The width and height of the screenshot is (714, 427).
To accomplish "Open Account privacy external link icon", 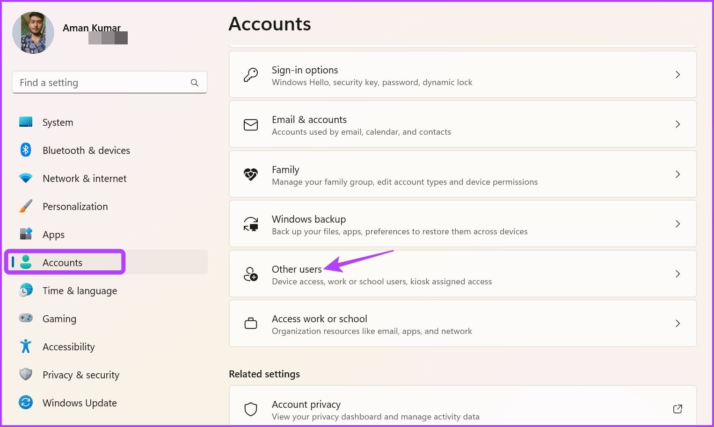I will point(678,409).
